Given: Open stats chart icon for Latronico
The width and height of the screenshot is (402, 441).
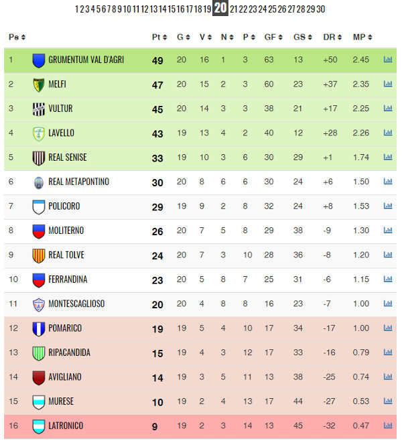Looking at the screenshot, I should [388, 425].
